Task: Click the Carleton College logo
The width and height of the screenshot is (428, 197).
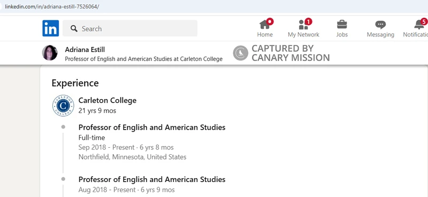Action: 63,106
